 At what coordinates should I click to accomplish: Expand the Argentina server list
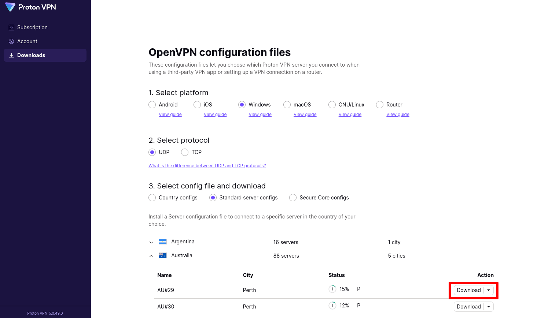point(151,242)
